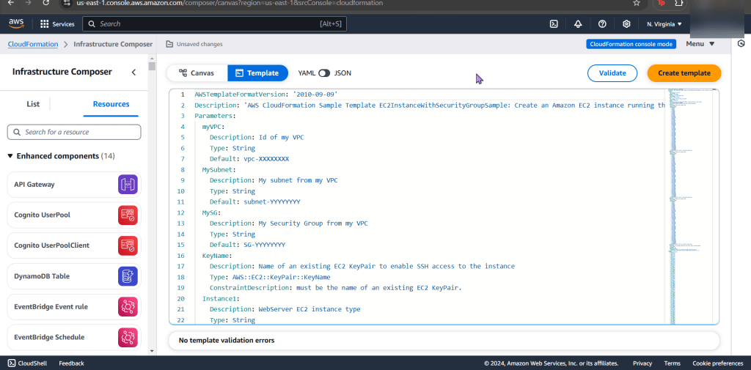This screenshot has height=370, width=751.
Task: Open the CloudShell icon in top bar
Action: [554, 23]
